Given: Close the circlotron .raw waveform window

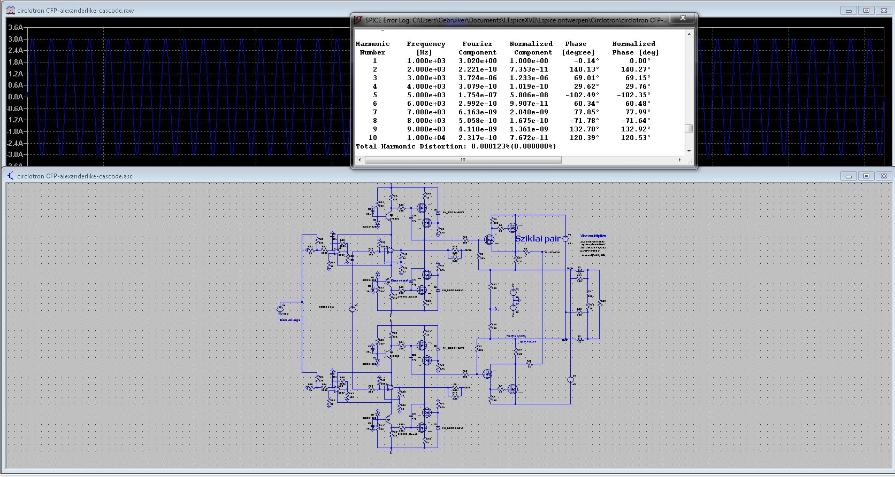Looking at the screenshot, I should [x=884, y=10].
